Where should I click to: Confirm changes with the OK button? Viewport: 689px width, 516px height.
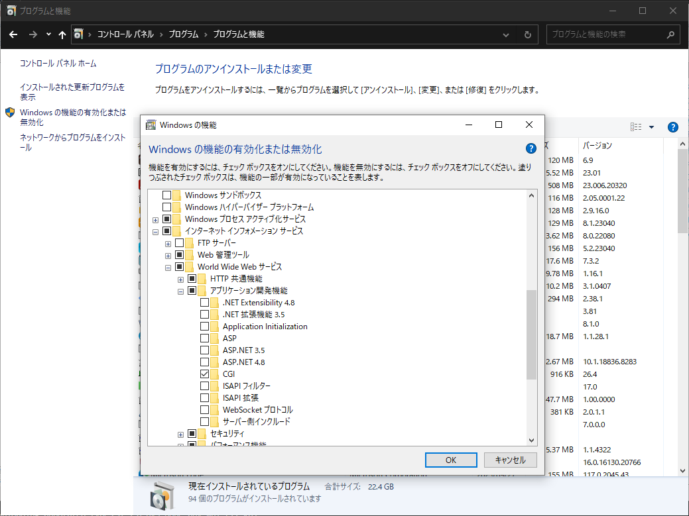[451, 460]
